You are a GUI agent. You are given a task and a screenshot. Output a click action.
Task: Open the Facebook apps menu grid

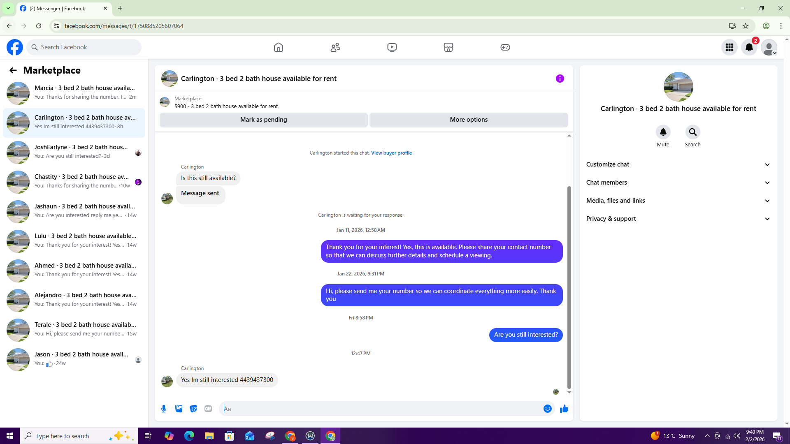tap(730, 47)
